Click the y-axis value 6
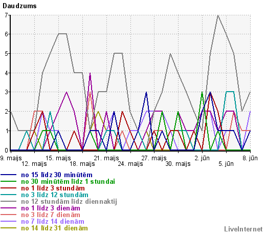Viewport: 266px width, 234px height. tap(7, 34)
